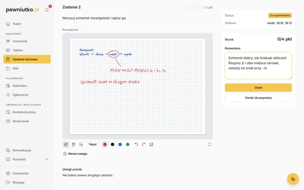
Task: Expand whiteboard to fullscreen
Action: [209, 144]
